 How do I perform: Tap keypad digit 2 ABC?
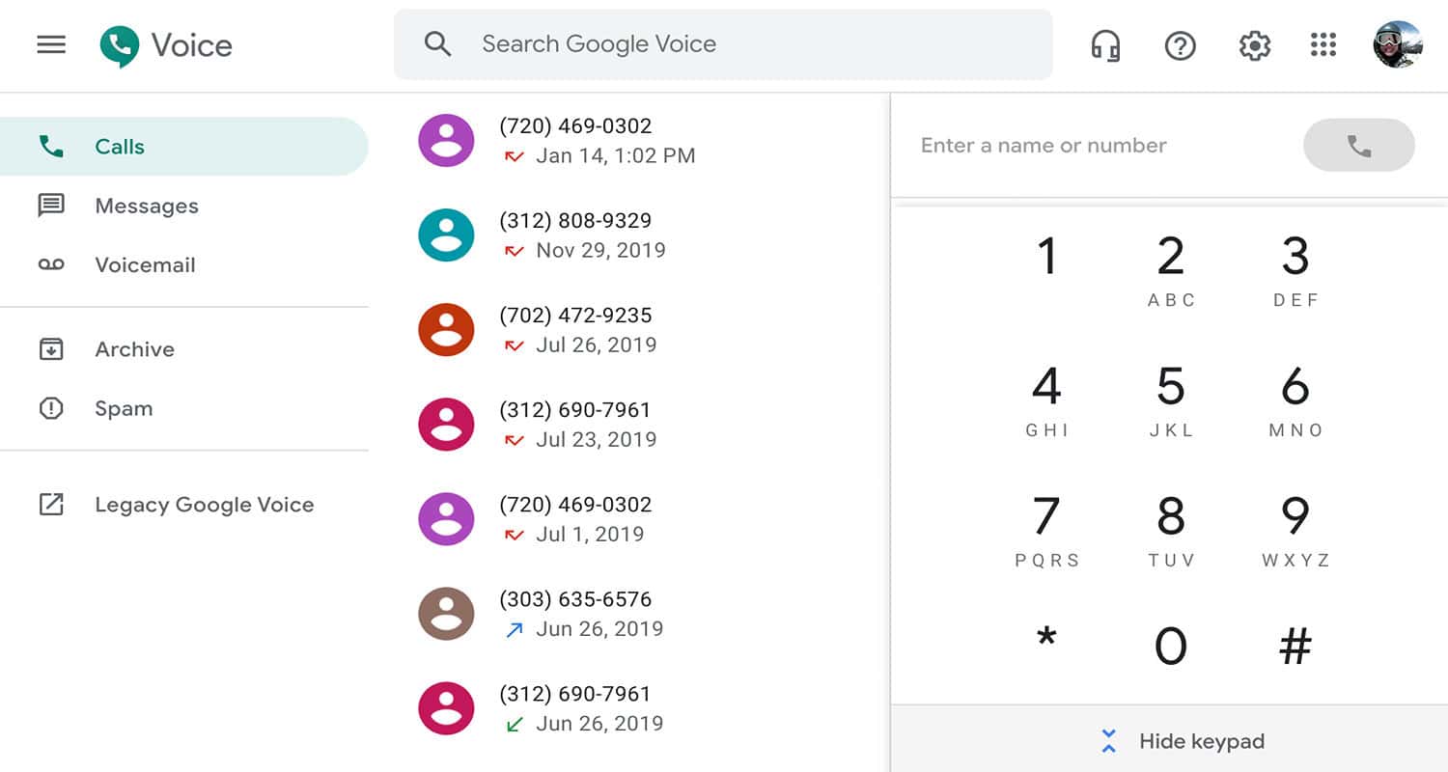coord(1171,270)
